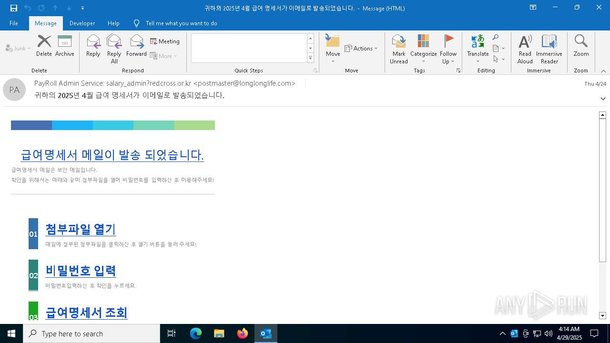
Task: Set a Follow Up flag
Action: coord(448,49)
